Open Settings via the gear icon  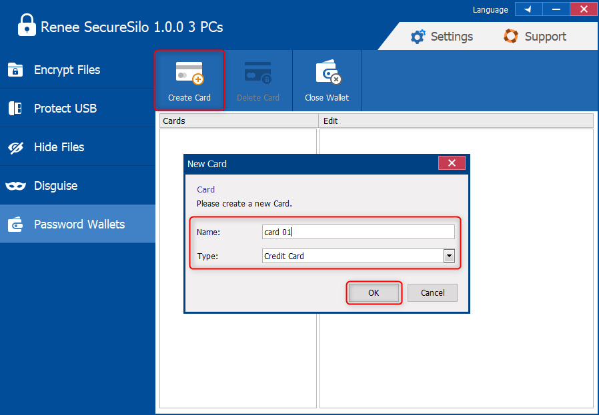[x=418, y=37]
